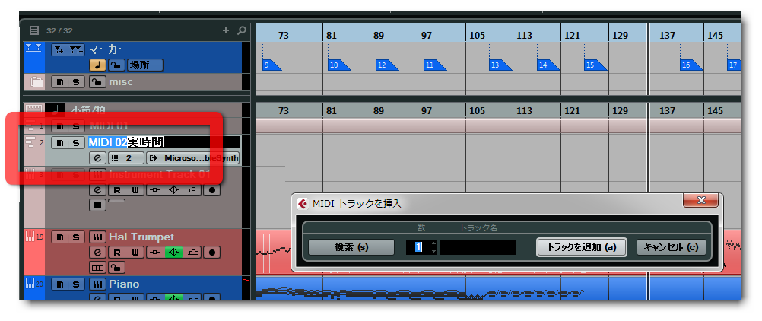Viewport: 762px width, 321px height.
Task: Open the 場所 locate dropdown on the マーカー track
Action: pyautogui.click(x=144, y=65)
